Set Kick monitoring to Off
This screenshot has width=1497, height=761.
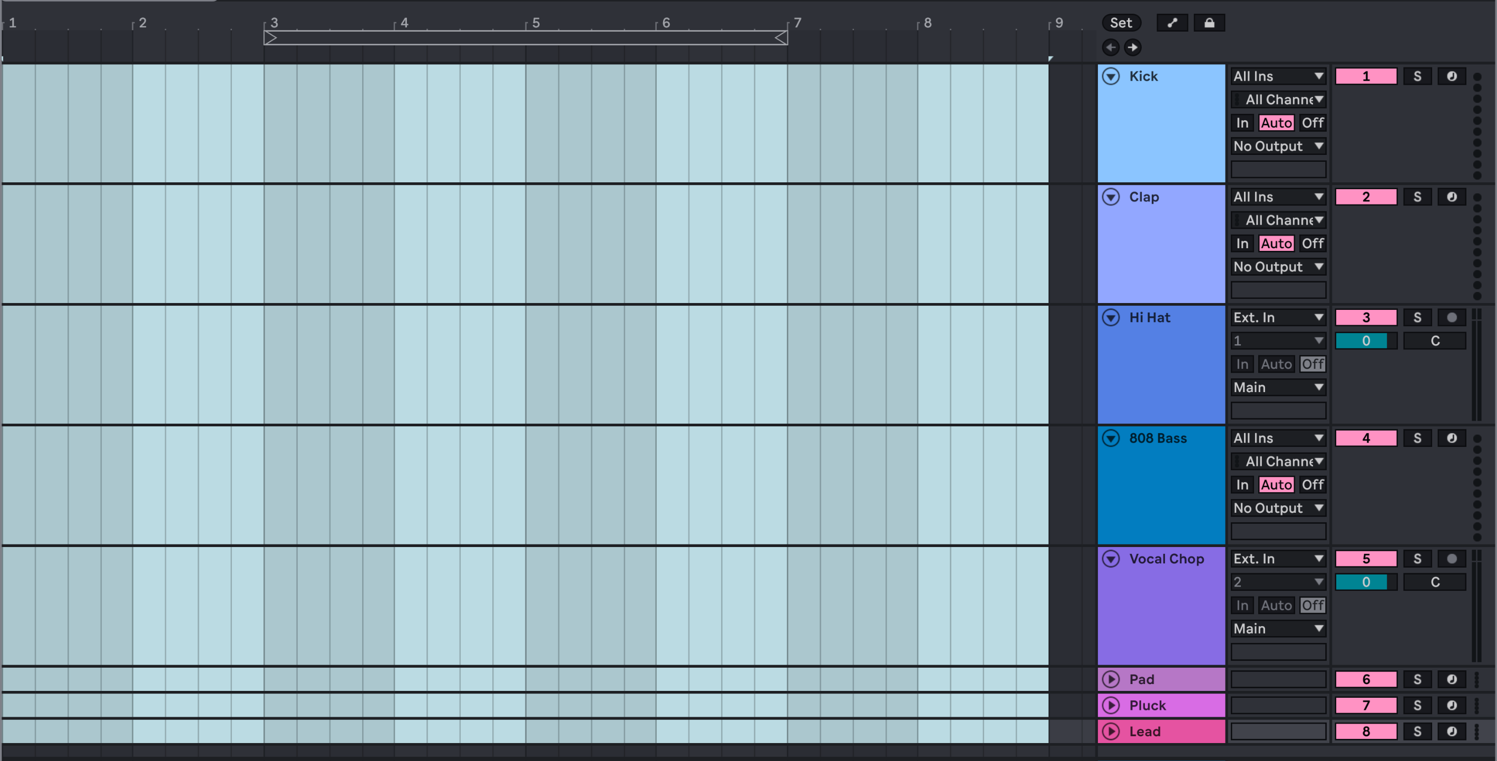click(x=1312, y=123)
